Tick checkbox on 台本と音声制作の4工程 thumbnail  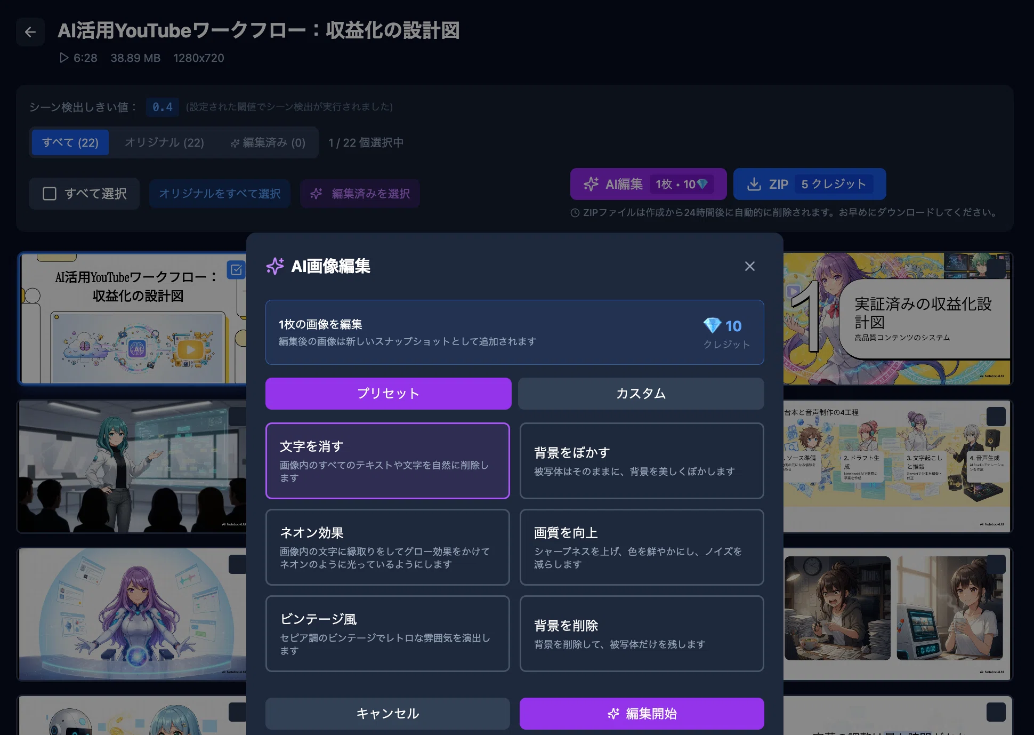coord(996,417)
